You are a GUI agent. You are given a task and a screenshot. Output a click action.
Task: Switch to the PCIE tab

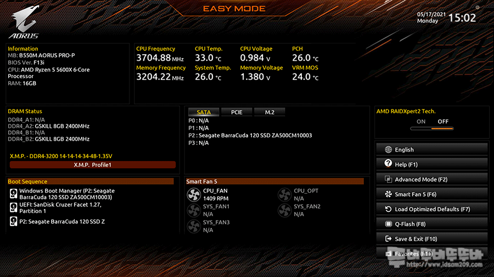(237, 112)
